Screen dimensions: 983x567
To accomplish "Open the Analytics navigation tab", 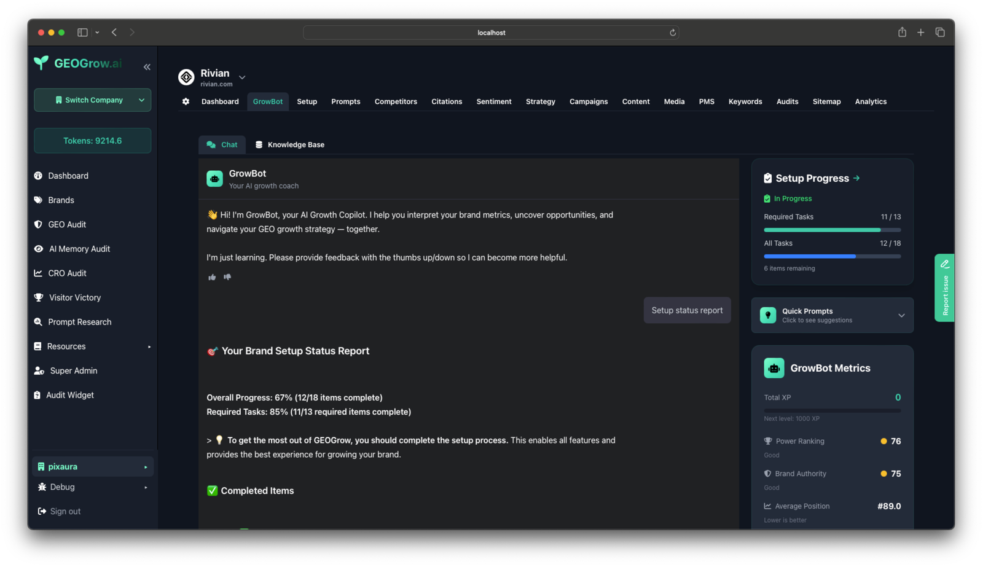I will (871, 102).
